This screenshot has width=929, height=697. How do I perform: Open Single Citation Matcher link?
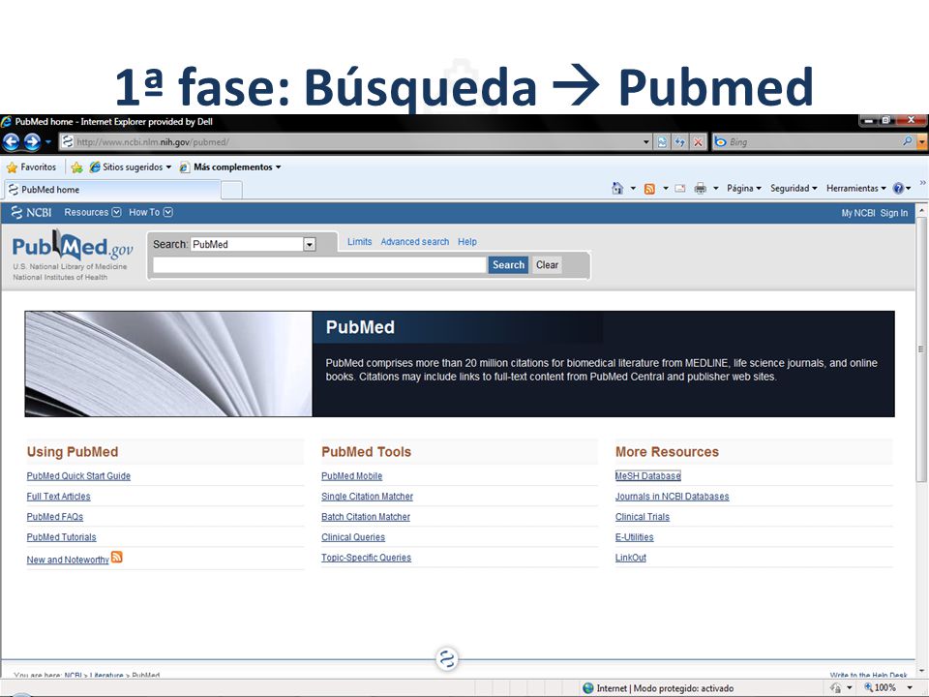pos(368,497)
